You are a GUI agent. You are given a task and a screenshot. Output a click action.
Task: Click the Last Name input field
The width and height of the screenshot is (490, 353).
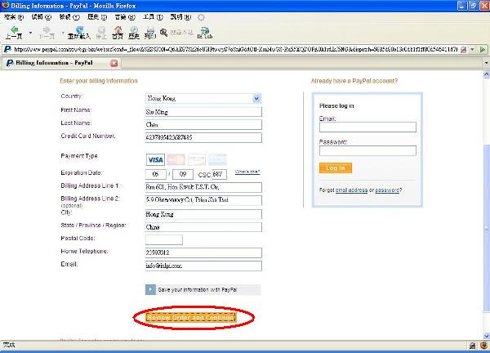[203, 125]
